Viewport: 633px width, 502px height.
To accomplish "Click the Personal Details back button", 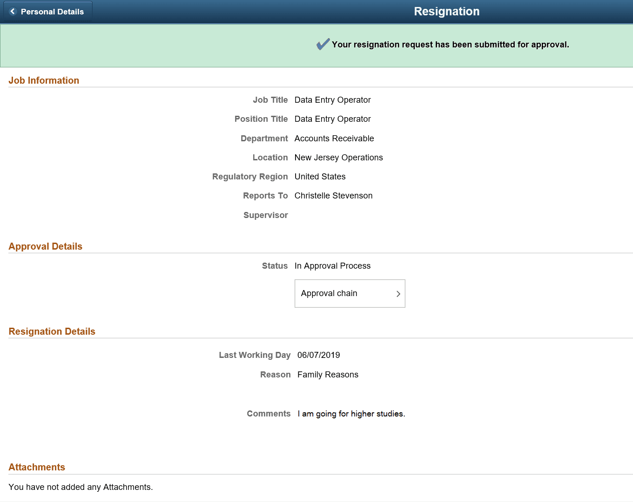I will (x=47, y=11).
